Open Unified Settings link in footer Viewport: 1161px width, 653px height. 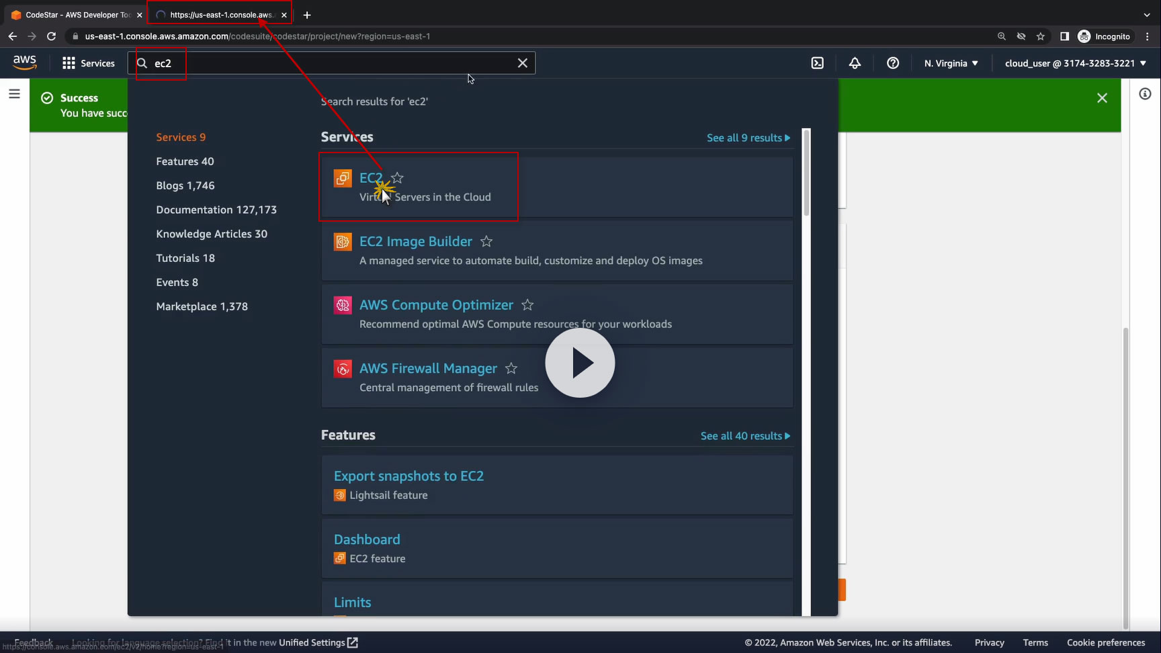click(x=318, y=643)
